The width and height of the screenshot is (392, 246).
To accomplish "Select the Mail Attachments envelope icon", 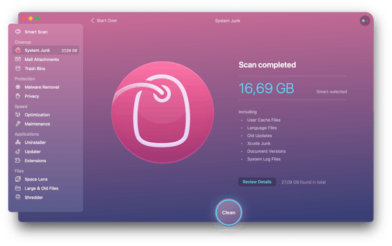I will click(x=18, y=59).
